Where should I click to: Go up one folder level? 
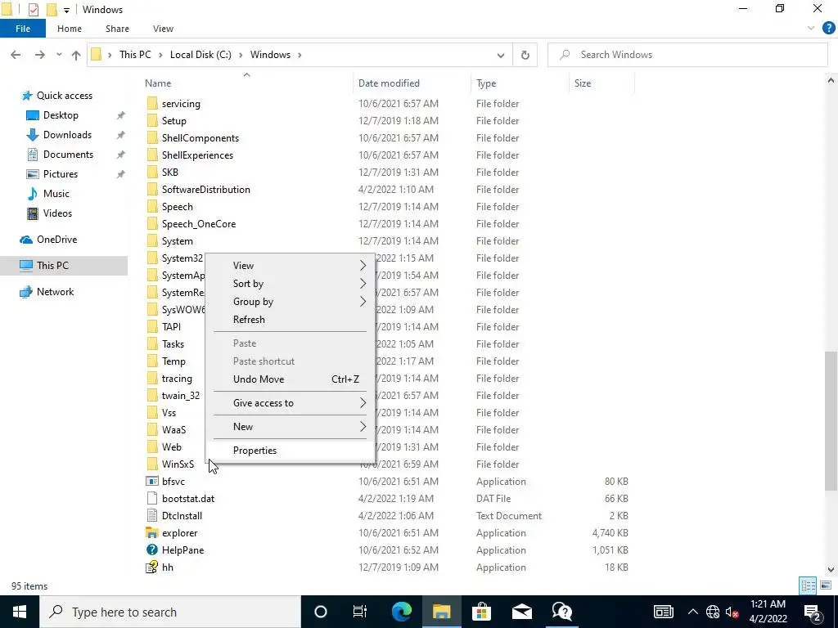click(x=76, y=55)
